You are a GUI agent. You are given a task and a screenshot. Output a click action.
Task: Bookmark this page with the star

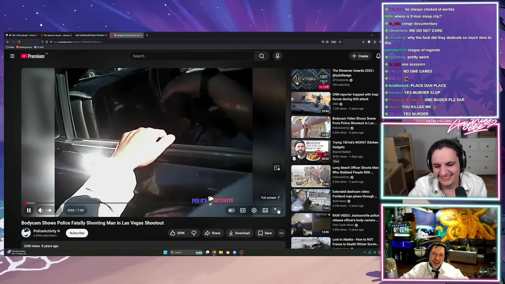pos(340,42)
